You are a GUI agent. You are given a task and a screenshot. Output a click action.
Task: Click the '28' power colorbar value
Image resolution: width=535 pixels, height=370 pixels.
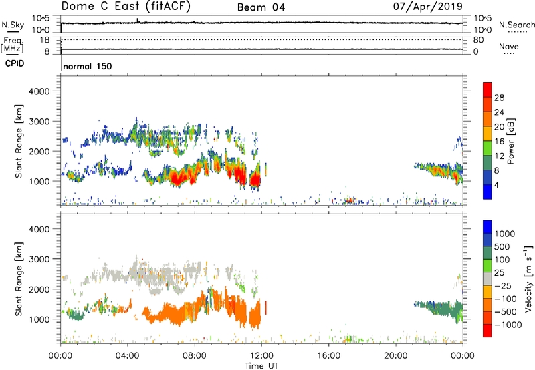pyautogui.click(x=499, y=98)
